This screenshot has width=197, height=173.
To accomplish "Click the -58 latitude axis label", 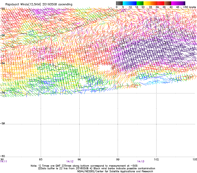I will pos(2,123).
